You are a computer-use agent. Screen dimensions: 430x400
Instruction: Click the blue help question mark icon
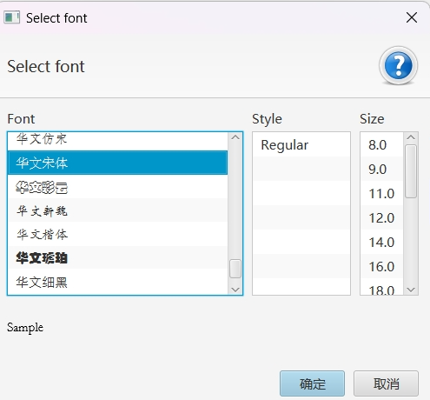(x=398, y=65)
